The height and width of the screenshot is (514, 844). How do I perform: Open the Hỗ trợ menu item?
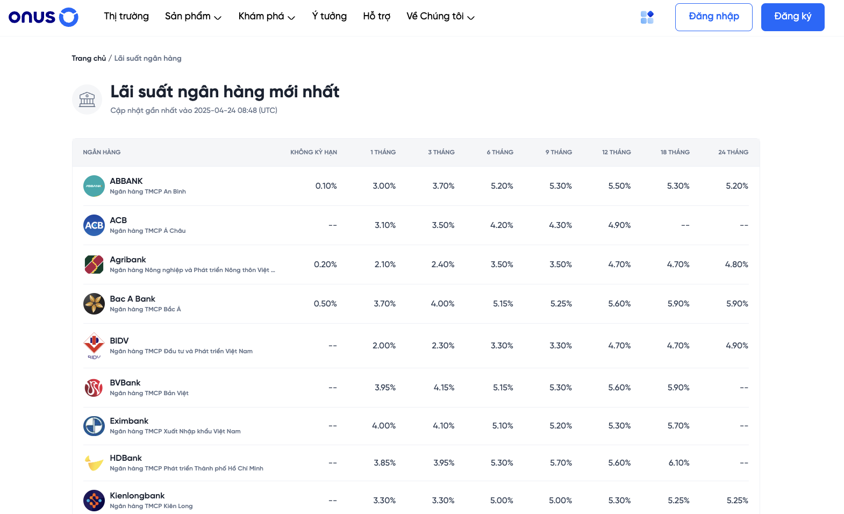pos(376,17)
